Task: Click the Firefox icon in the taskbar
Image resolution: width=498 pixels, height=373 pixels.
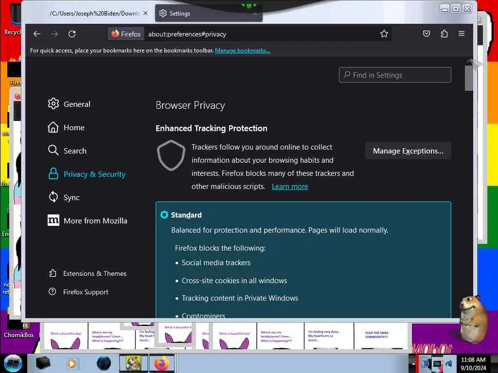Action: pos(162,363)
